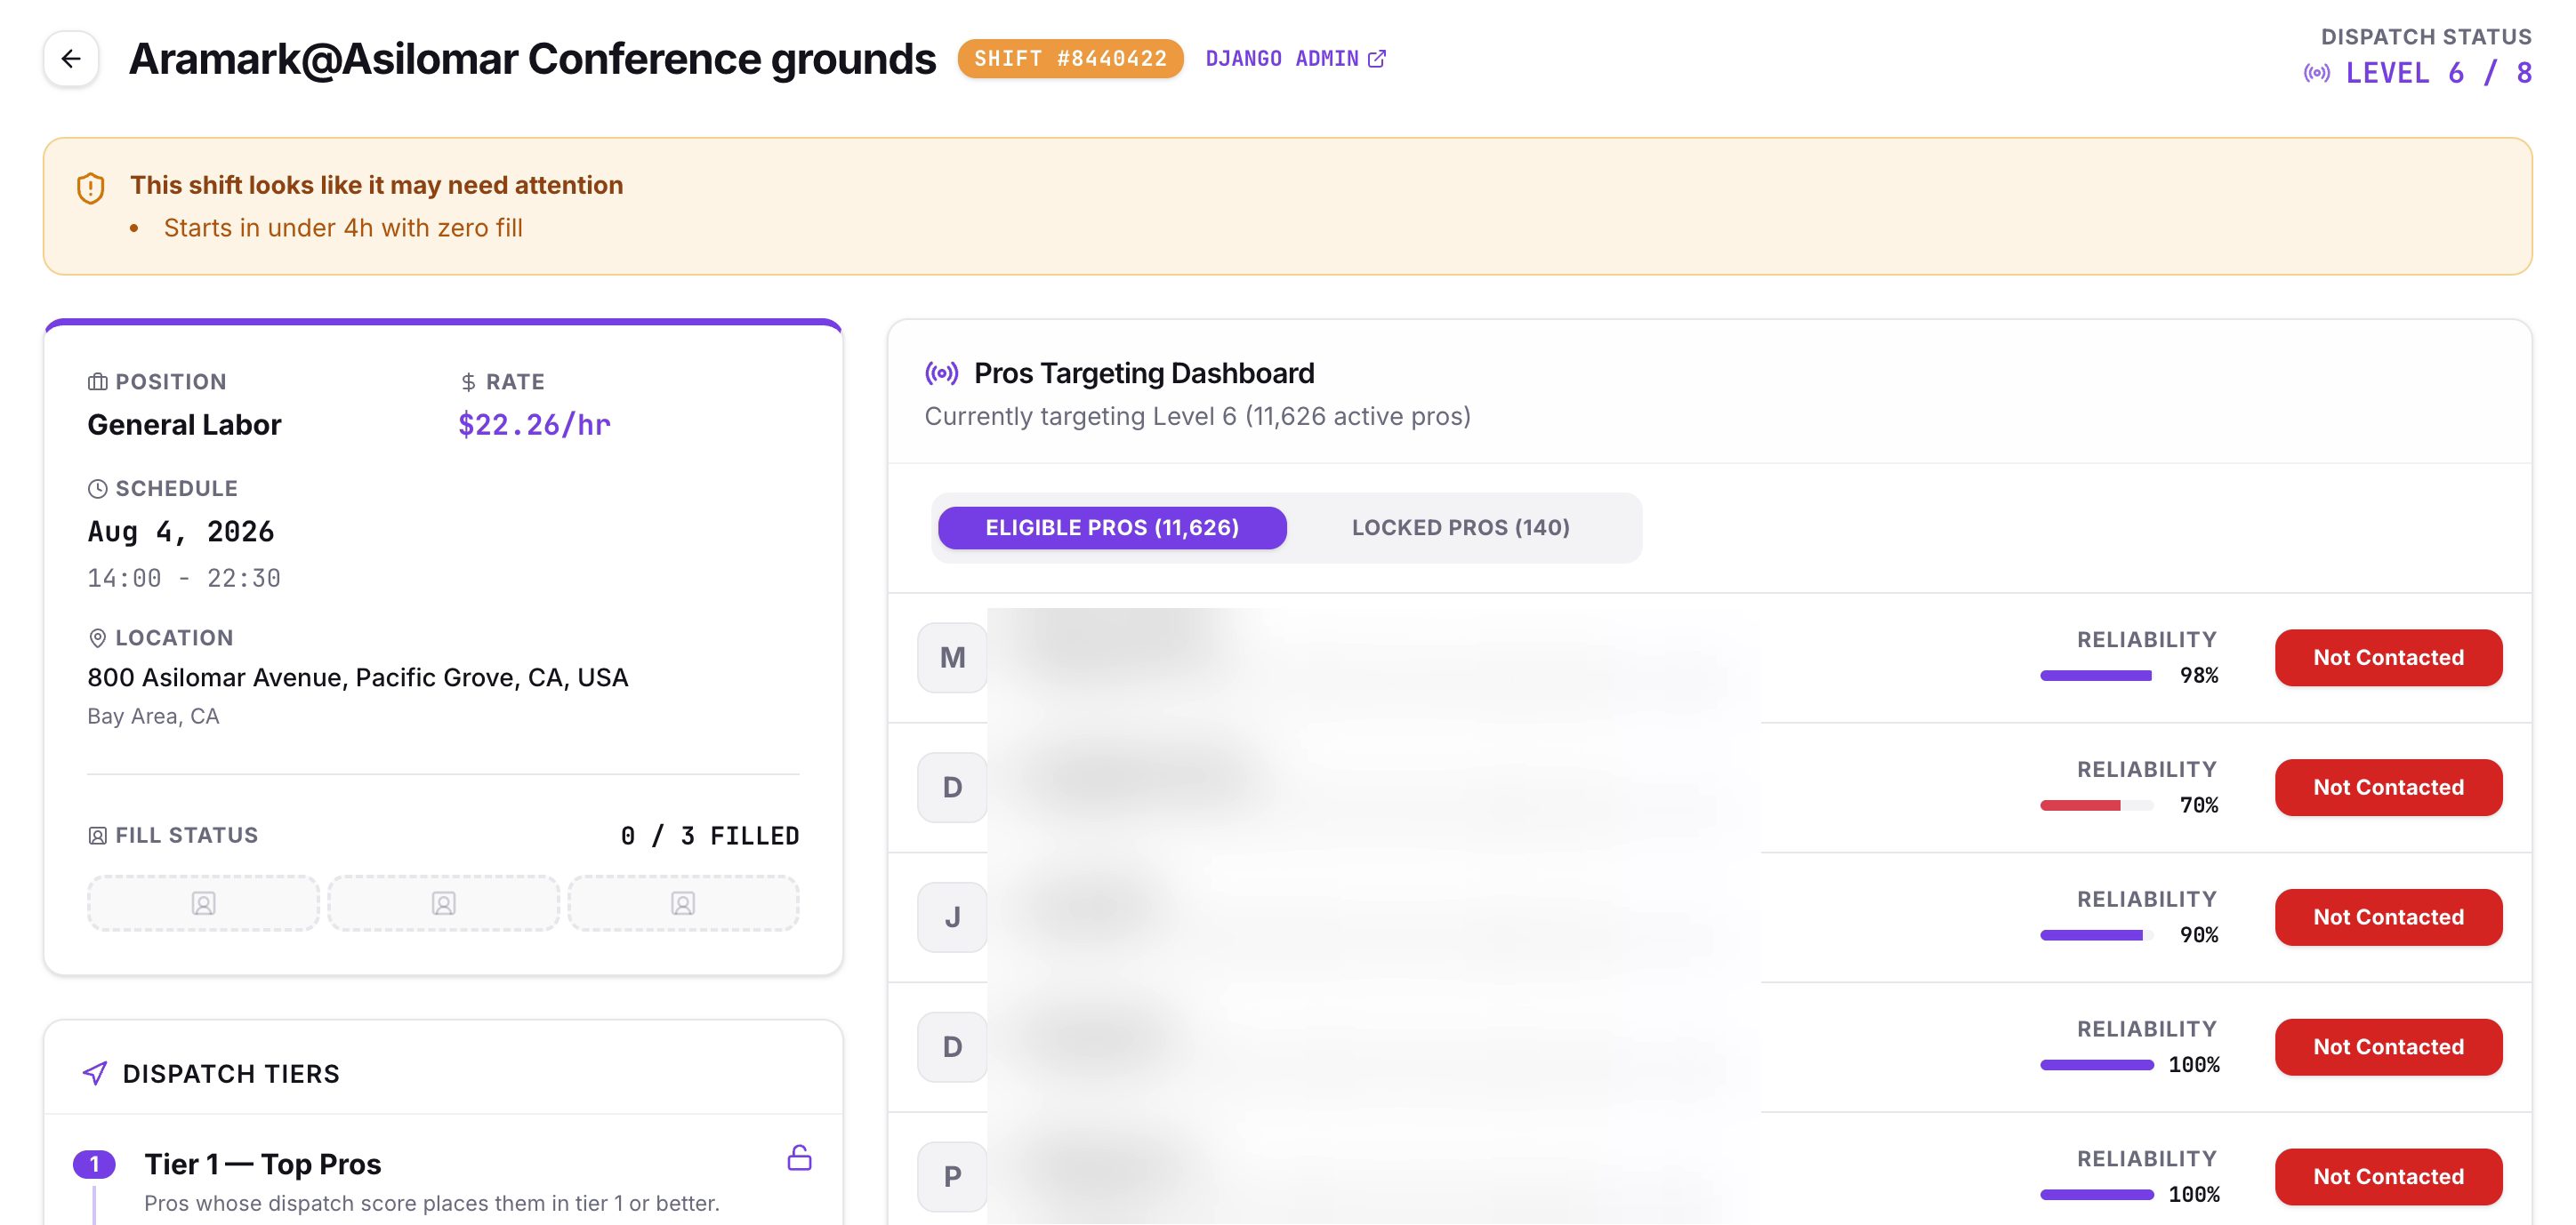Click the warning shield icon in the alert
Screen dimensions: 2576x1225
coord(91,188)
